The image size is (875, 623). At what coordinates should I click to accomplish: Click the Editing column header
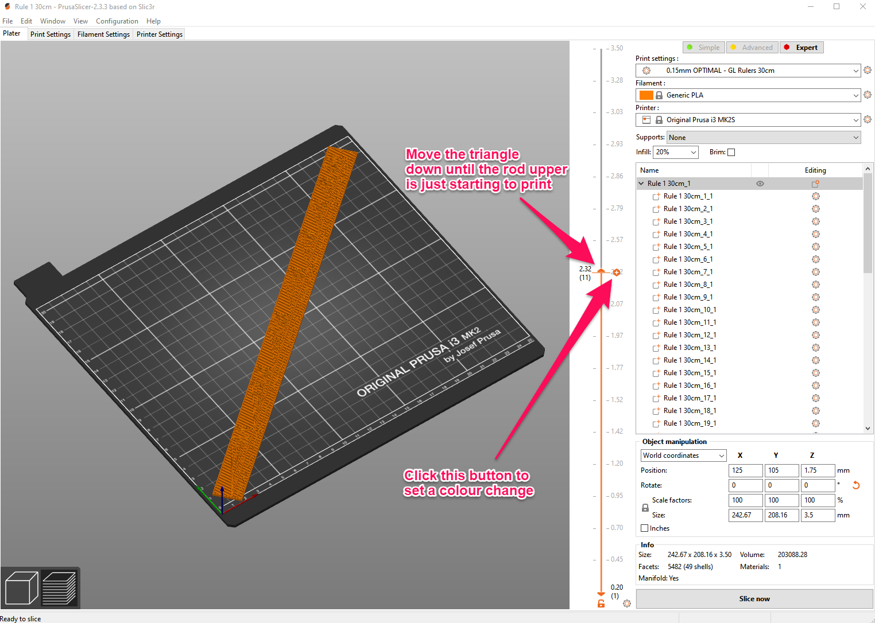pyautogui.click(x=815, y=170)
